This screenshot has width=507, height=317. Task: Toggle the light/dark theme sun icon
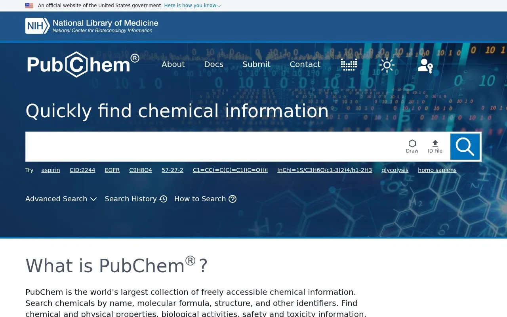(x=387, y=65)
